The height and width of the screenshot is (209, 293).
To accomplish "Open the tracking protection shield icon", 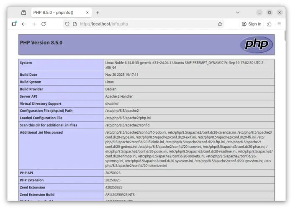I will [x=67, y=24].
